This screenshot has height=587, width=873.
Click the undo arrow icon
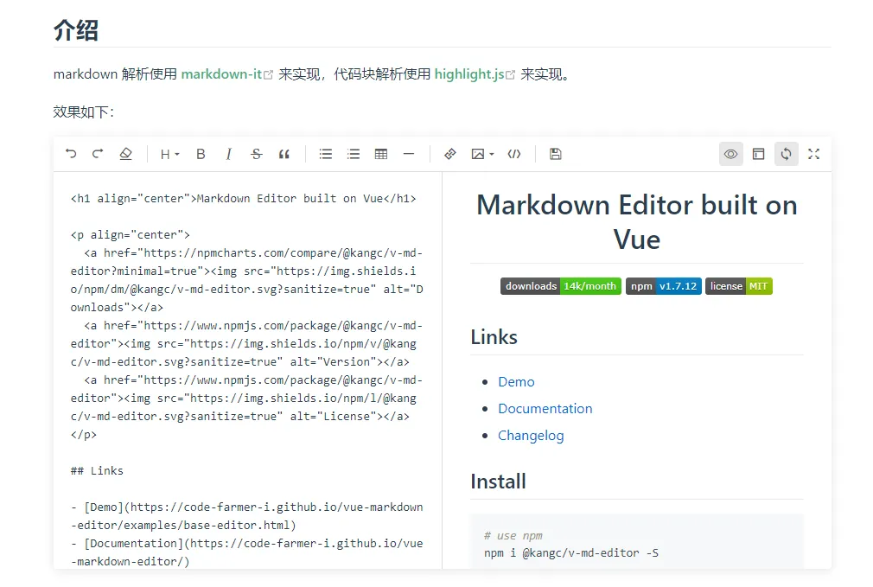pos(71,154)
